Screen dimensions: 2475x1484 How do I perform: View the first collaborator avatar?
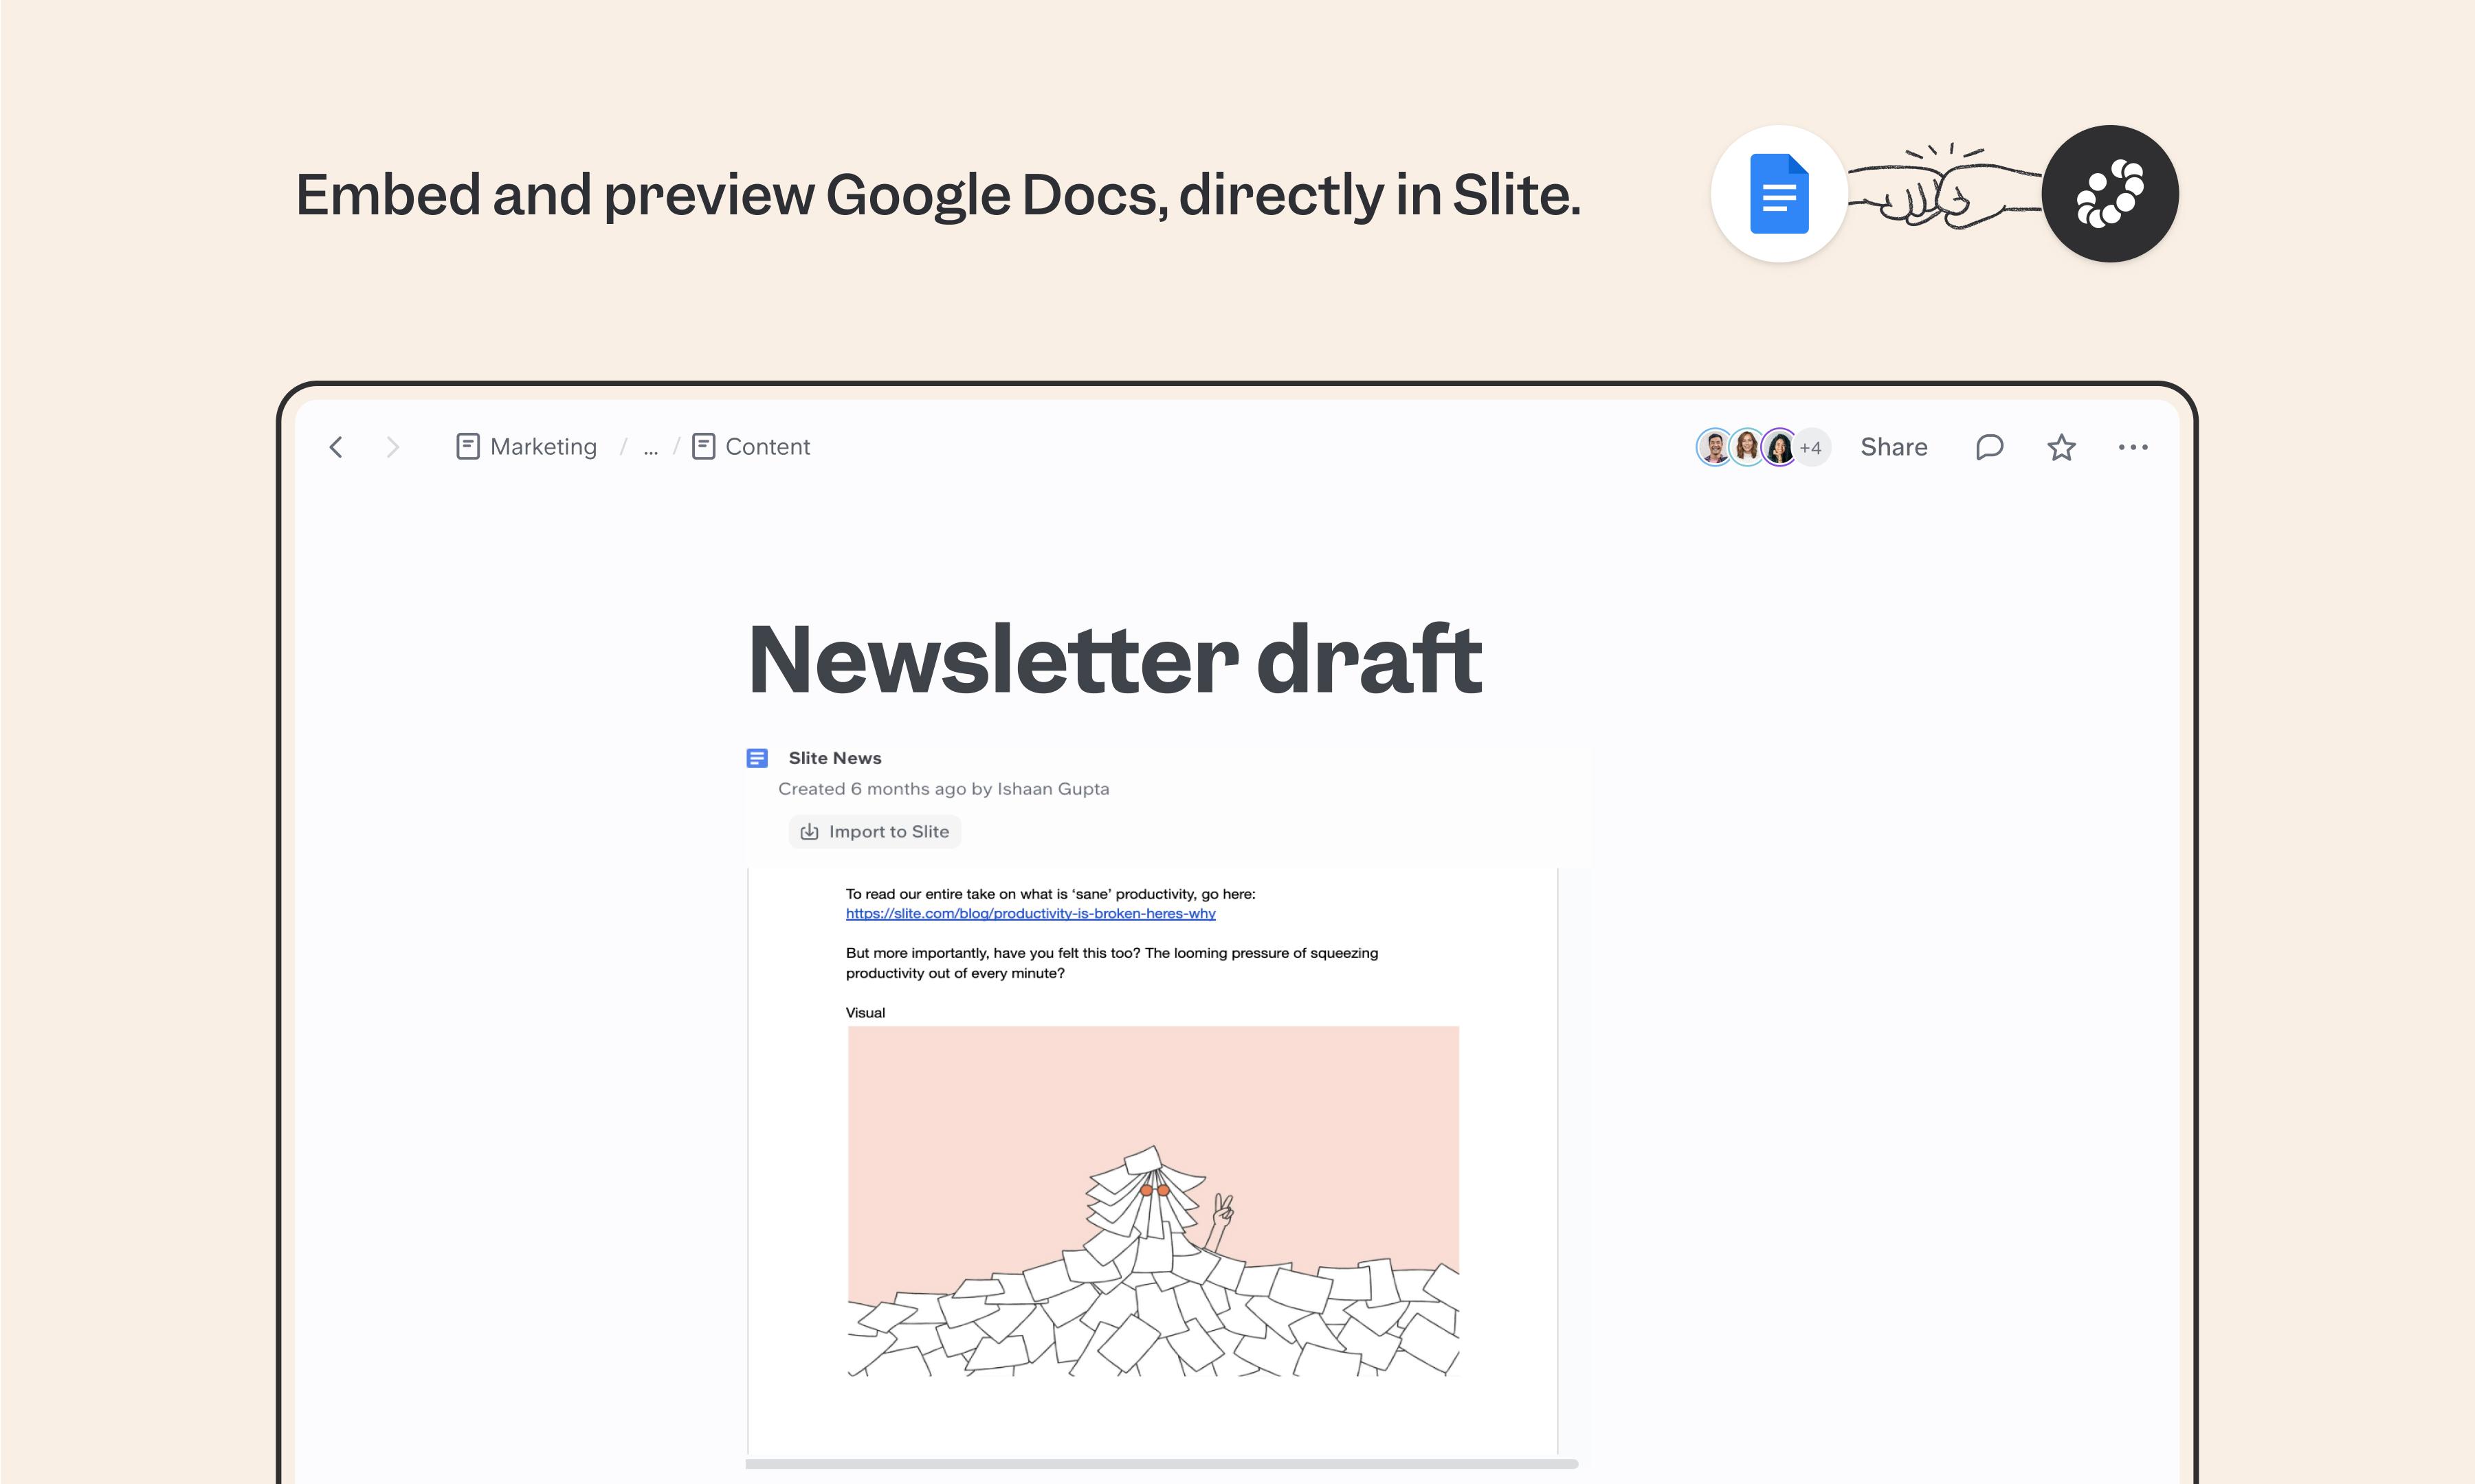point(1713,447)
